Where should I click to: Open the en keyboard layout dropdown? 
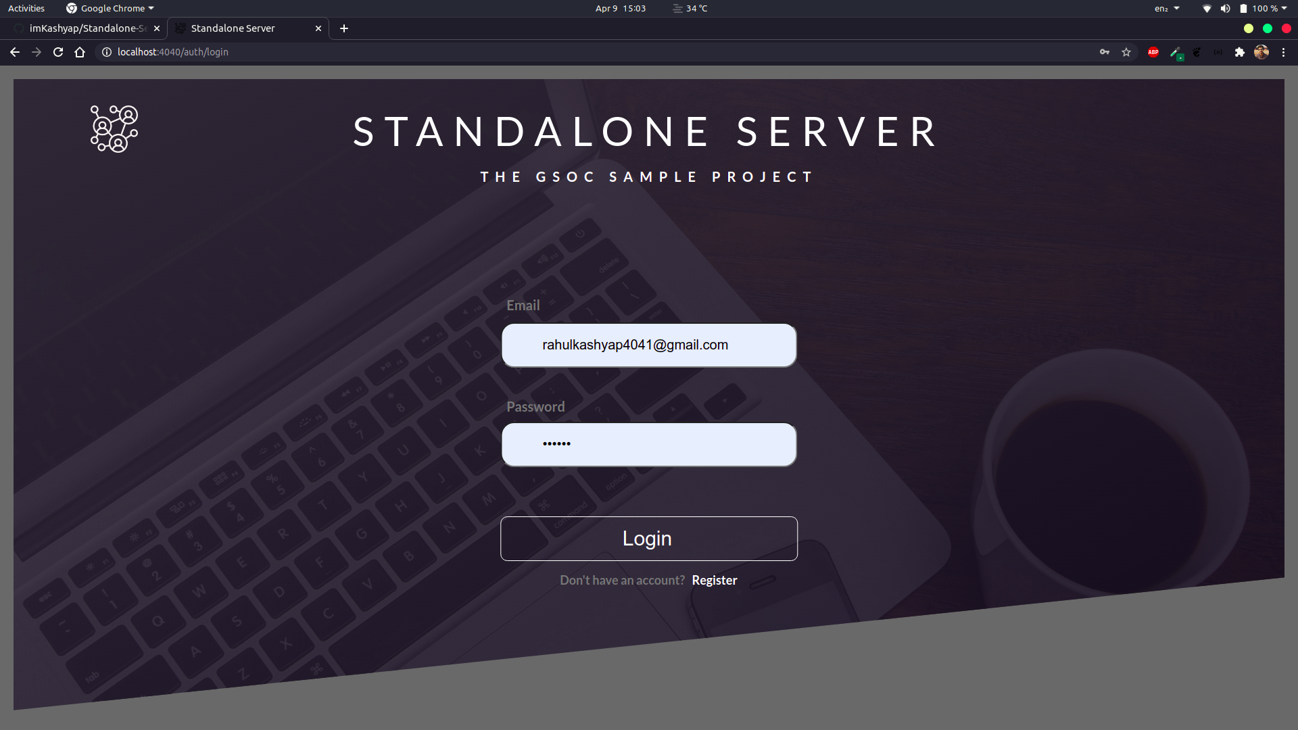[1167, 8]
